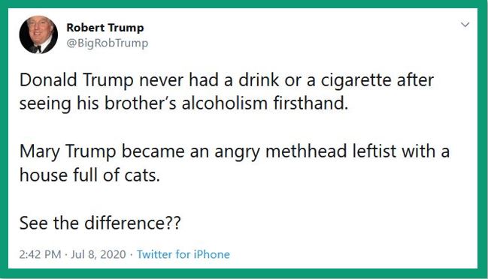The image size is (488, 279).
Task: Click the word alcoholism in the tweet
Action: (224, 103)
